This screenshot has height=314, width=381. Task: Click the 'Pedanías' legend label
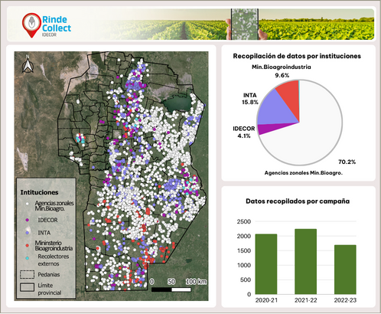(x=49, y=275)
